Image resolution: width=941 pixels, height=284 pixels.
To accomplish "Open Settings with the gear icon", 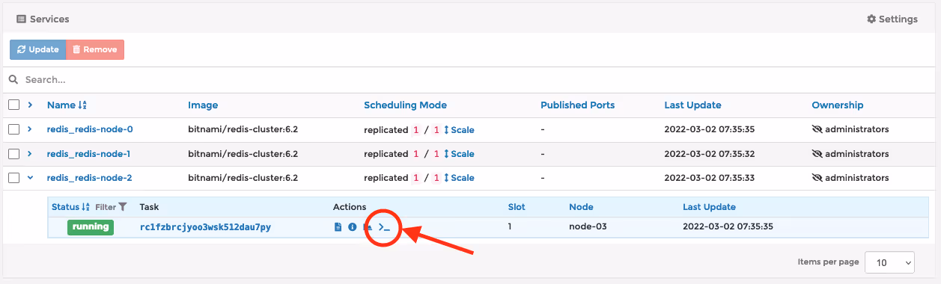I will pos(892,19).
